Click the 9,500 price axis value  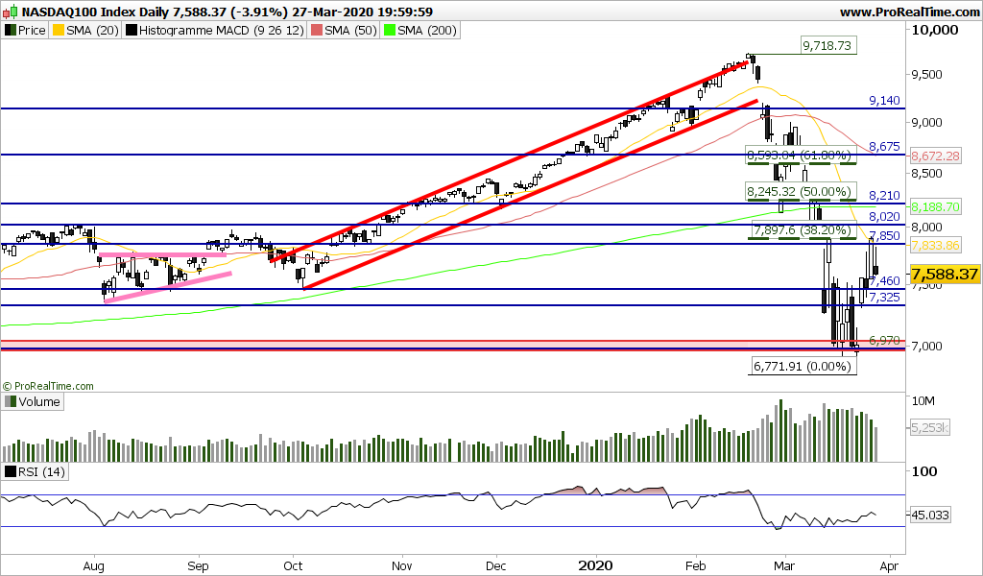tap(926, 75)
